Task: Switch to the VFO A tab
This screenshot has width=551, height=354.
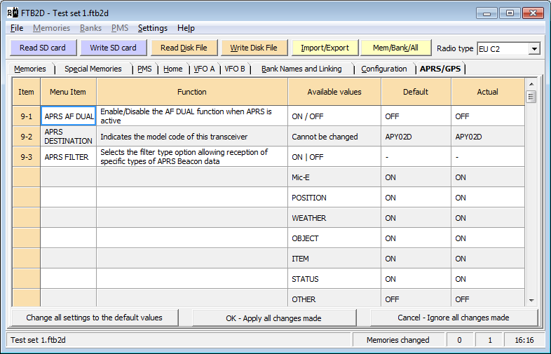Action: pos(204,69)
